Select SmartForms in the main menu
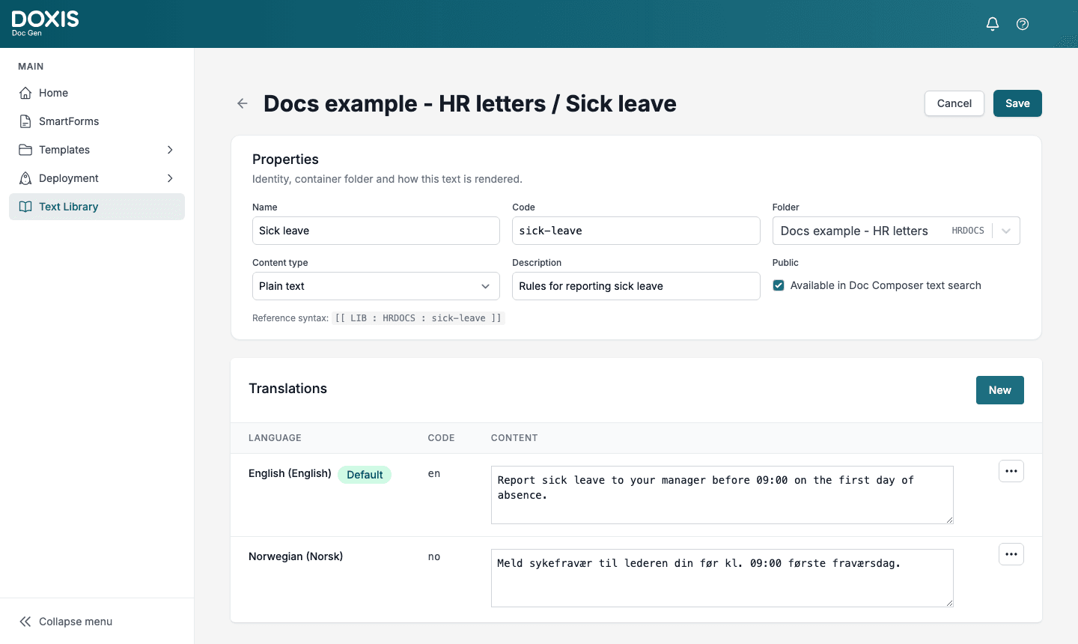Screen dimensions: 1078x644 [x=97, y=121]
